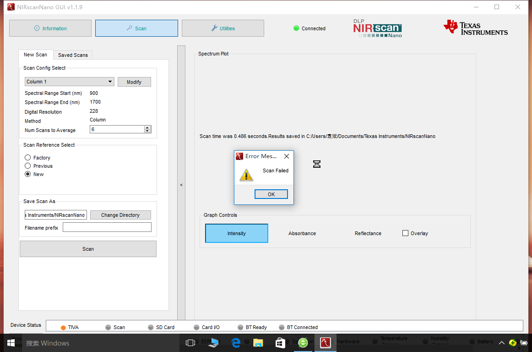Select the Previous reference radio button
This screenshot has width=532, height=352.
point(28,166)
